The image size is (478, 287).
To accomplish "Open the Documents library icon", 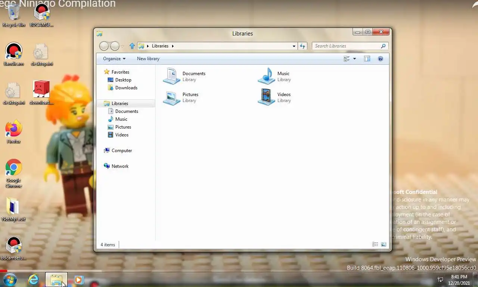I will 171,76.
